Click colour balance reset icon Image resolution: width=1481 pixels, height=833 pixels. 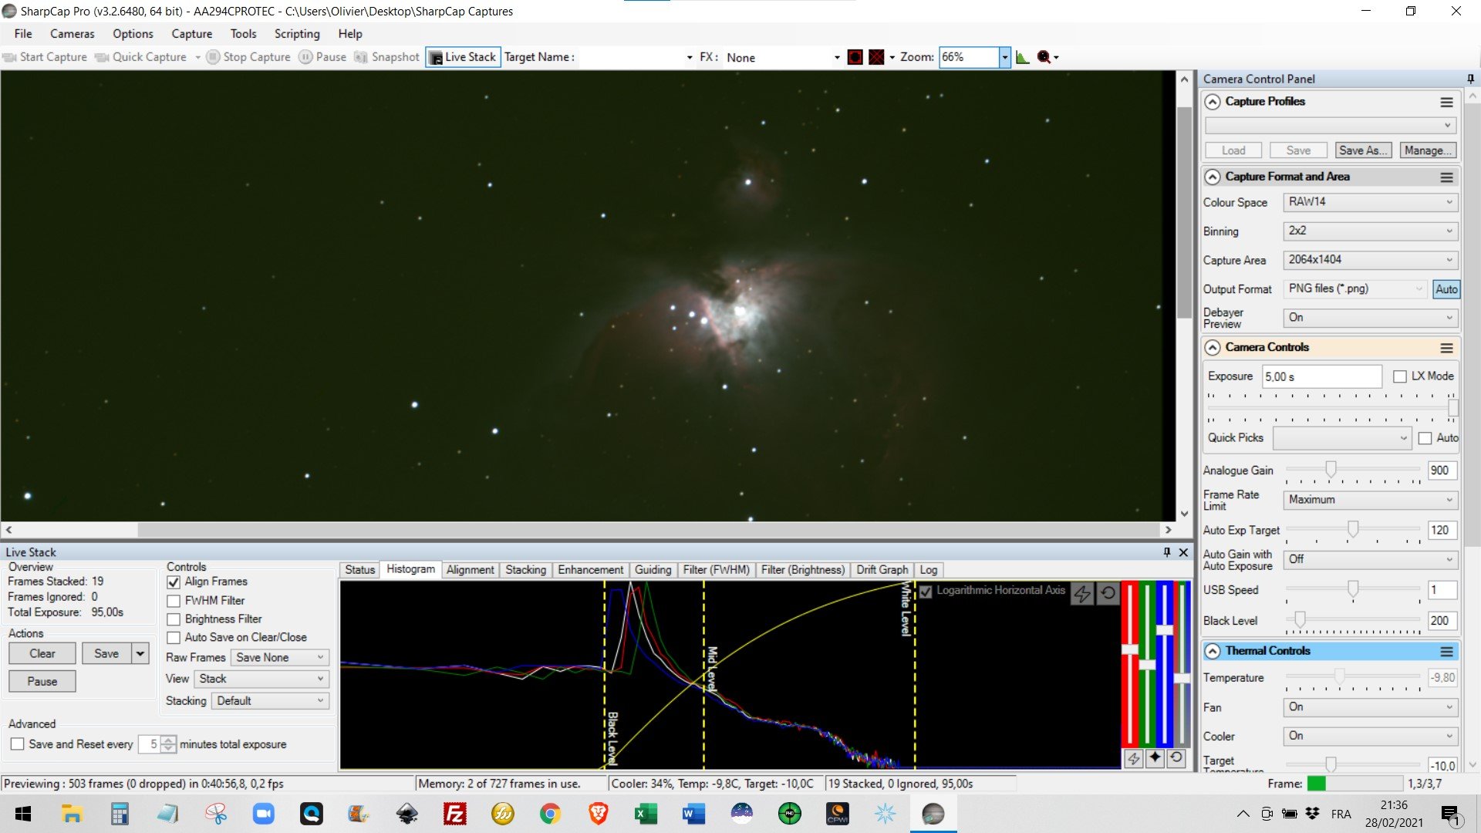click(1176, 758)
